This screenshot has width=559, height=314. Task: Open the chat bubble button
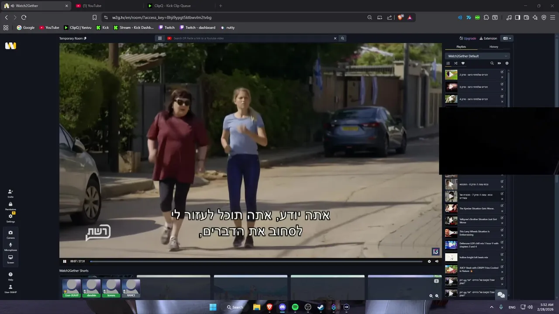coord(501,295)
